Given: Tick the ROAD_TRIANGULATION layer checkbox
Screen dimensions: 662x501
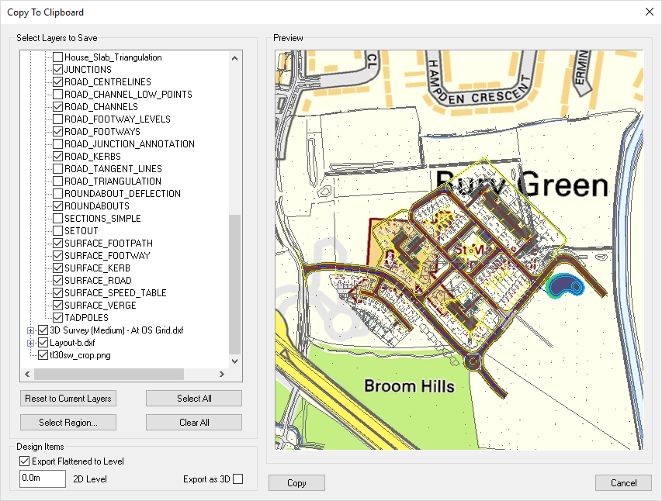Looking at the screenshot, I should coord(57,181).
